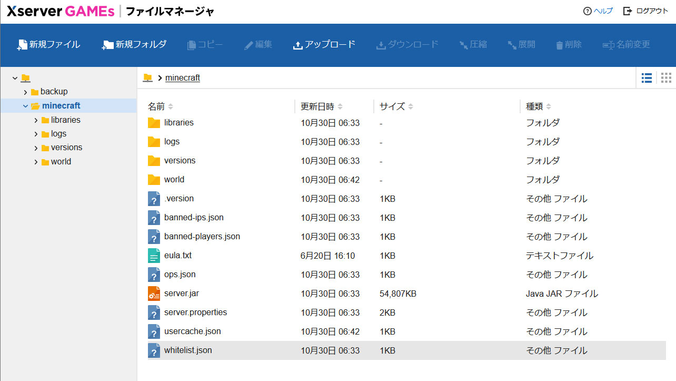
Task: Select root folder icon in tree
Action: [x=25, y=78]
